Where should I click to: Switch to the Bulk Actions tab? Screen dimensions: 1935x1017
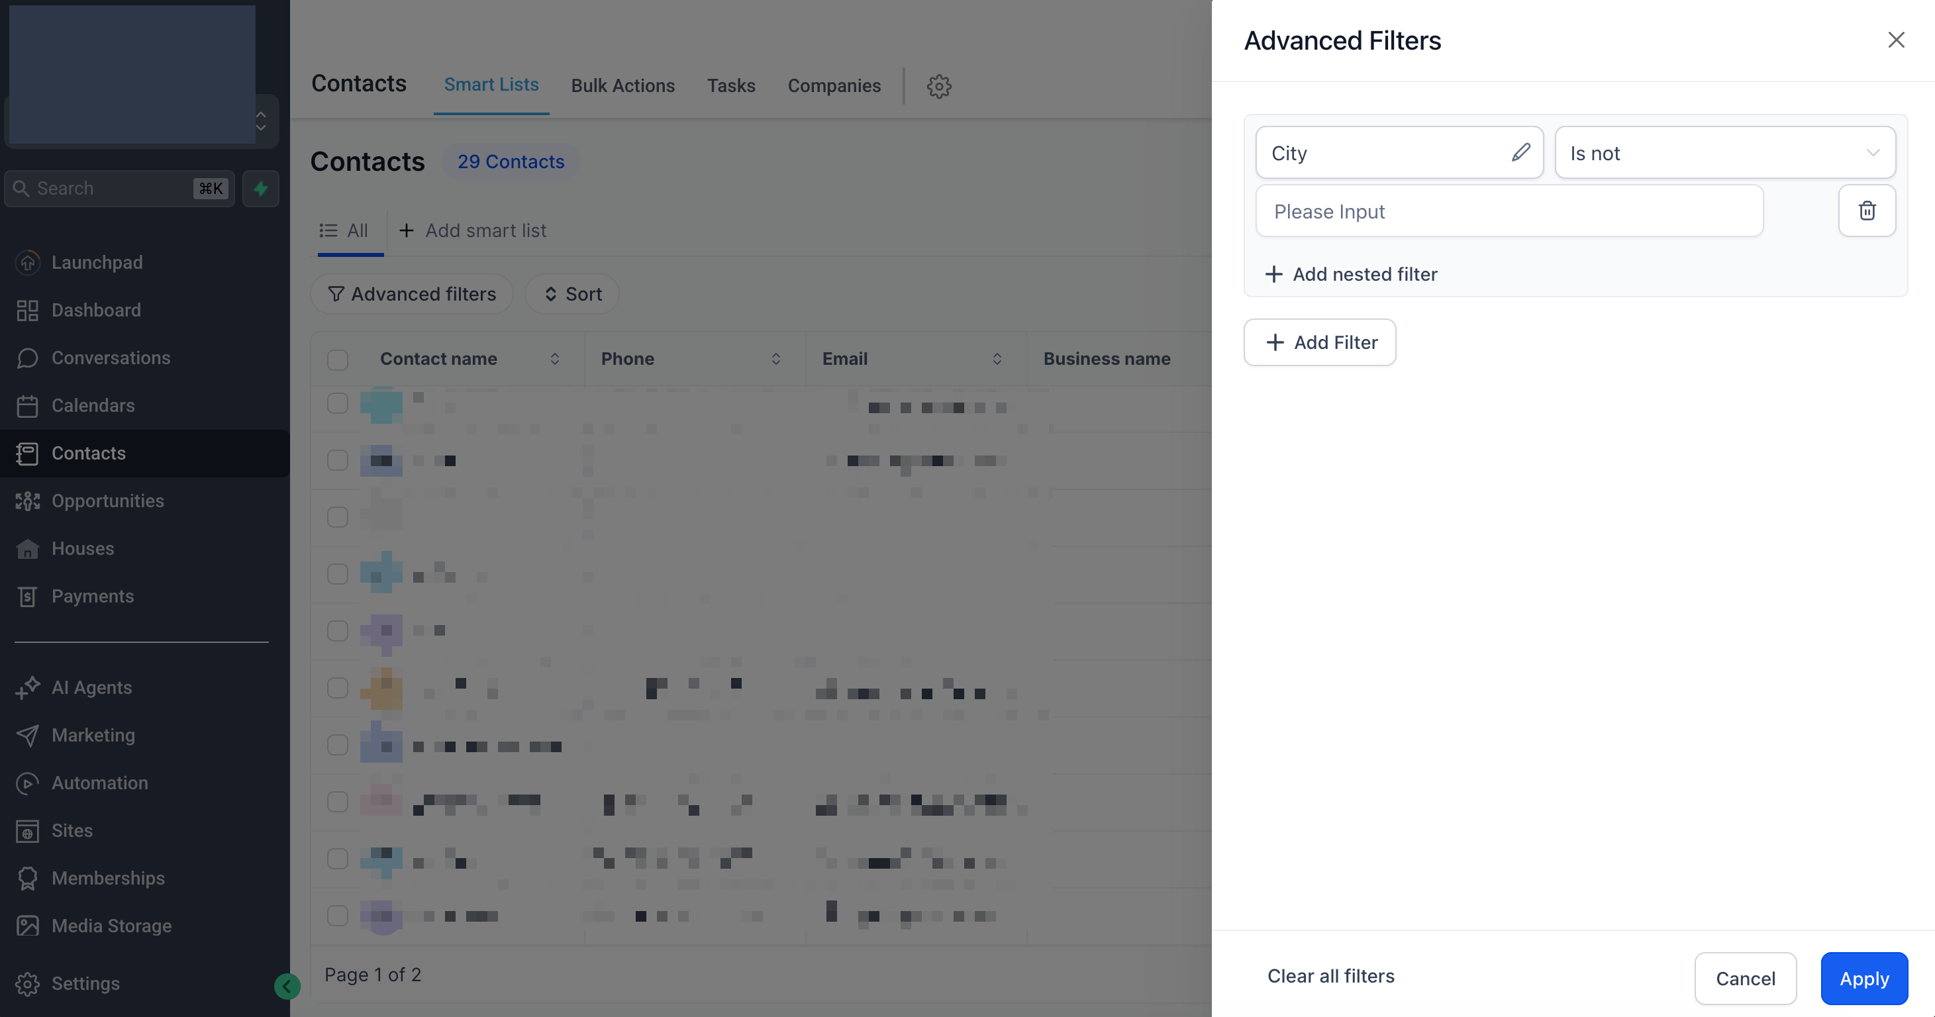tap(622, 85)
